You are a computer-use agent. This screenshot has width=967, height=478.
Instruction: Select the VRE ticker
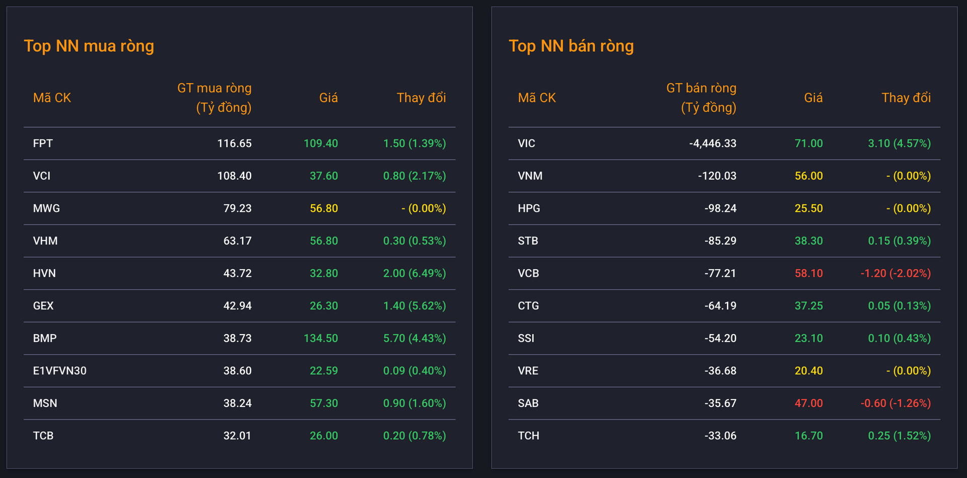pyautogui.click(x=528, y=371)
